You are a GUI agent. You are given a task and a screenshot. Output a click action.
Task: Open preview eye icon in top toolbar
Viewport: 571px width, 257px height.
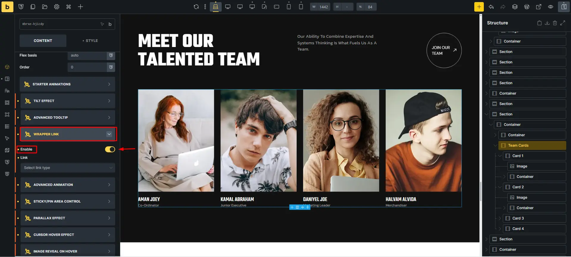pos(550,7)
